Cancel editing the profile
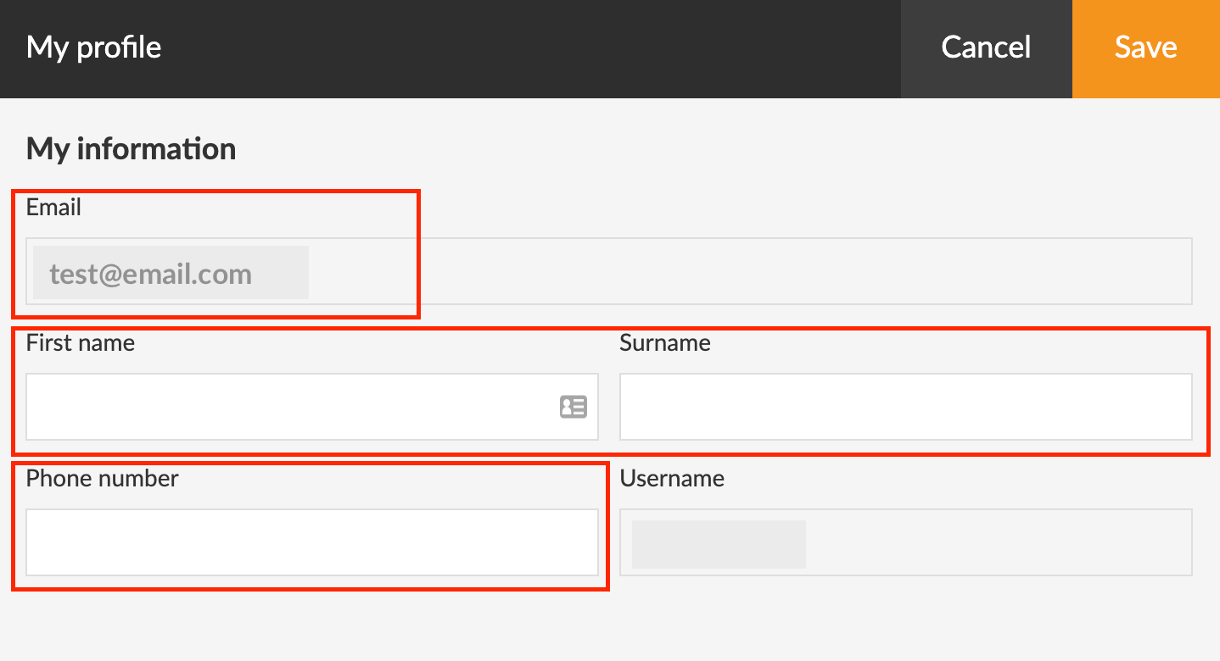The height and width of the screenshot is (661, 1220). [986, 47]
